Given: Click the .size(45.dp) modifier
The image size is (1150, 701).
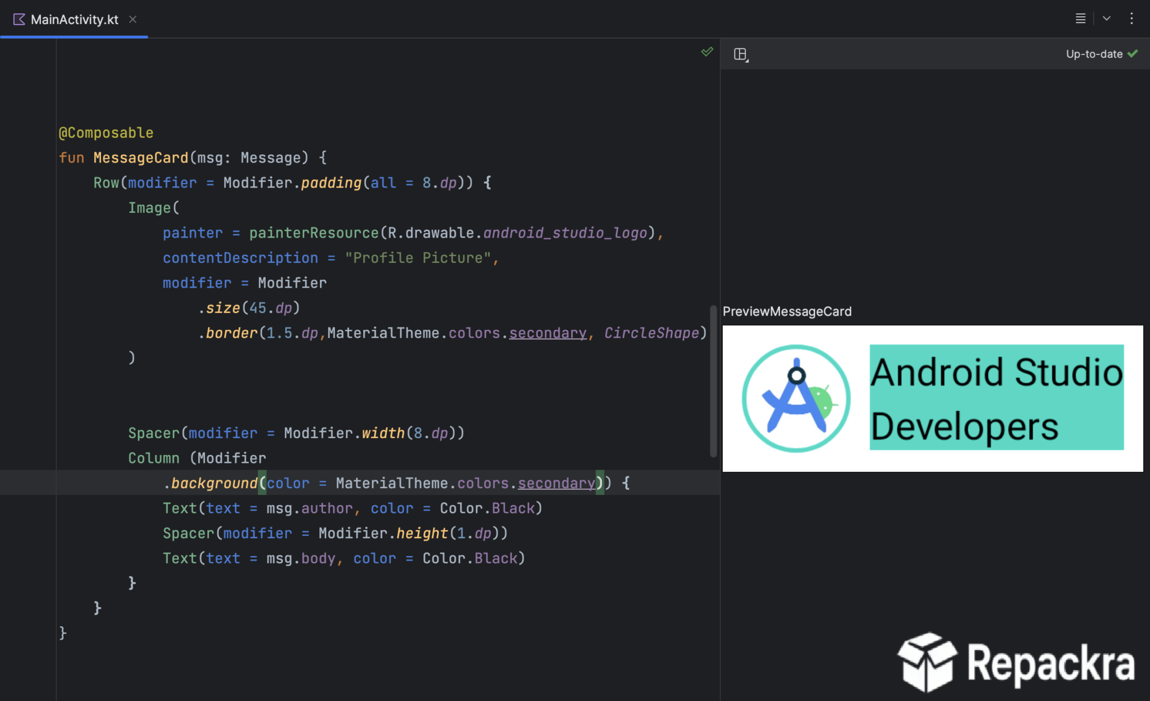Looking at the screenshot, I should tap(249, 308).
